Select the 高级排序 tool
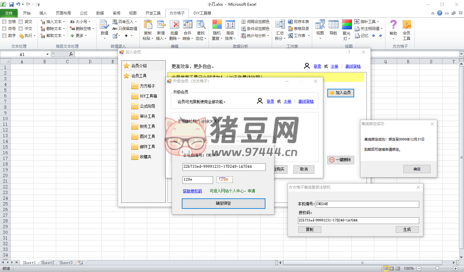The width and height of the screenshot is (464, 272). point(230,28)
